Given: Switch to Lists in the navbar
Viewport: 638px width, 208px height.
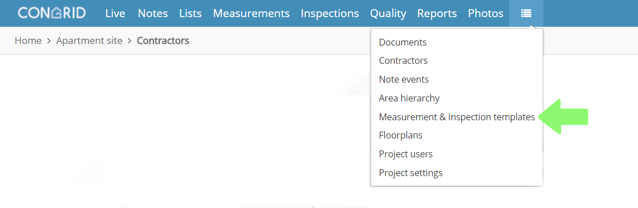Looking at the screenshot, I should tap(190, 14).
